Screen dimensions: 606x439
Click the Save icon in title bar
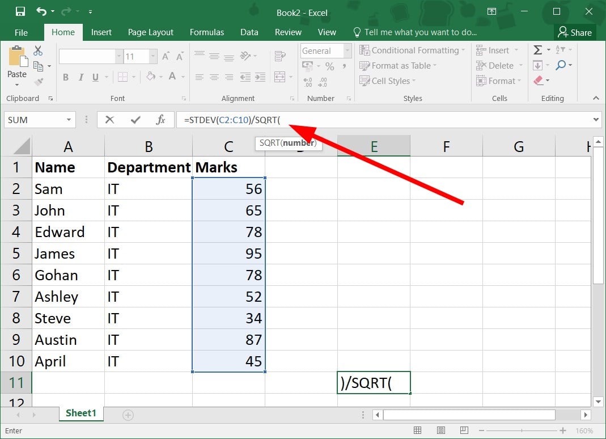tap(20, 11)
